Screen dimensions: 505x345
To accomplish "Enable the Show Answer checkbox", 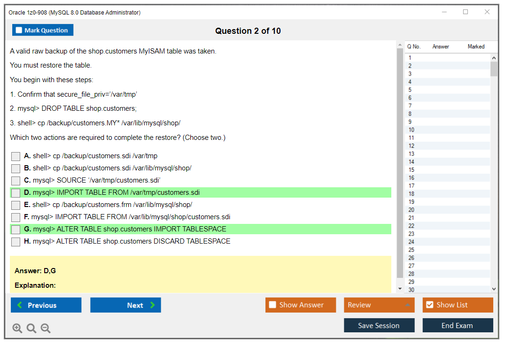I will (x=272, y=305).
